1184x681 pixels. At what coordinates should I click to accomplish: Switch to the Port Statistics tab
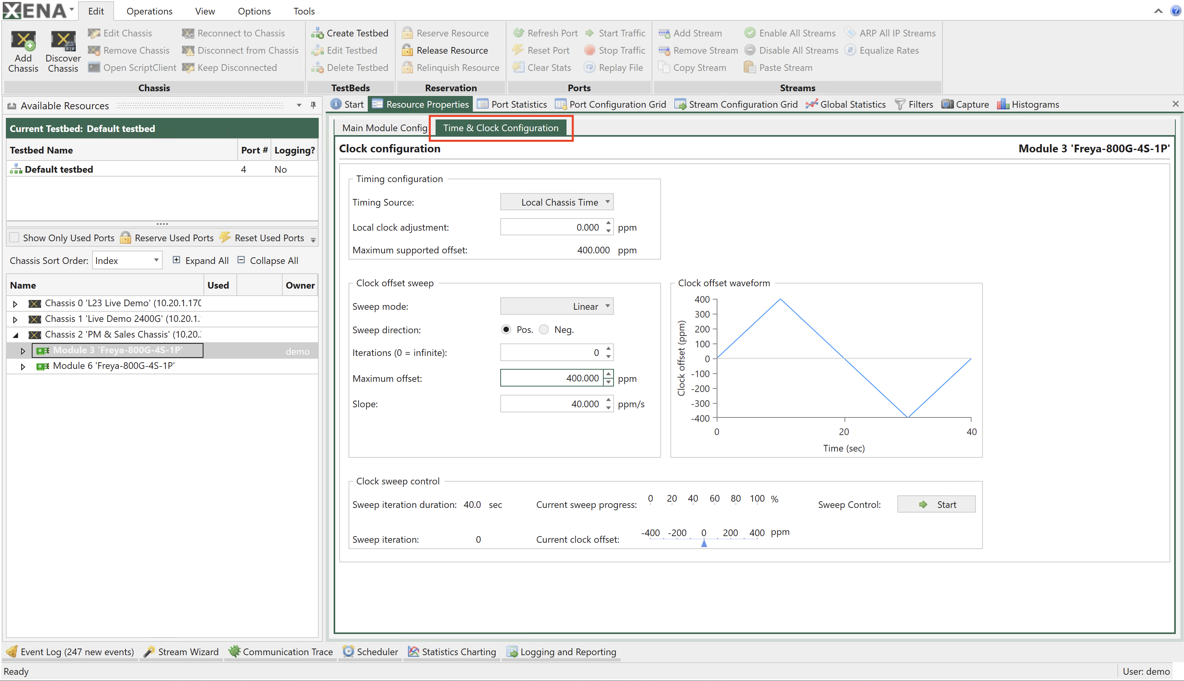coord(512,104)
